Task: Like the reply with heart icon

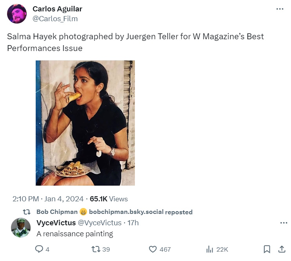Action: (153, 249)
